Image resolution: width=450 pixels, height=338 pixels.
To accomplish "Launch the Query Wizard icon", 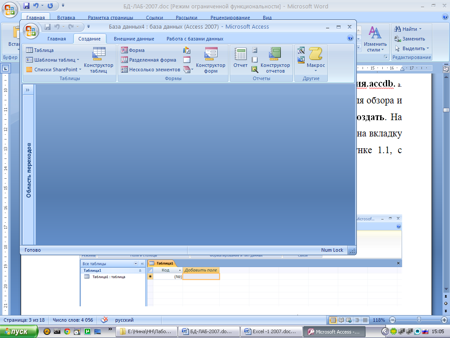I will pos(301,51).
